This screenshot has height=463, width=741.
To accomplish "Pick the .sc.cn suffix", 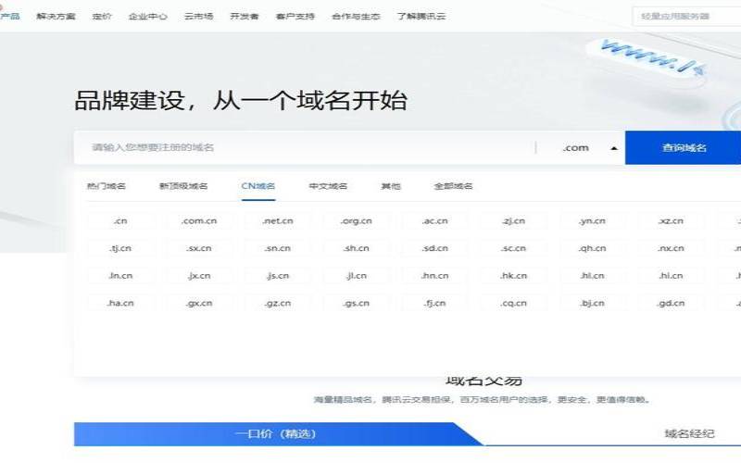I will coord(514,248).
